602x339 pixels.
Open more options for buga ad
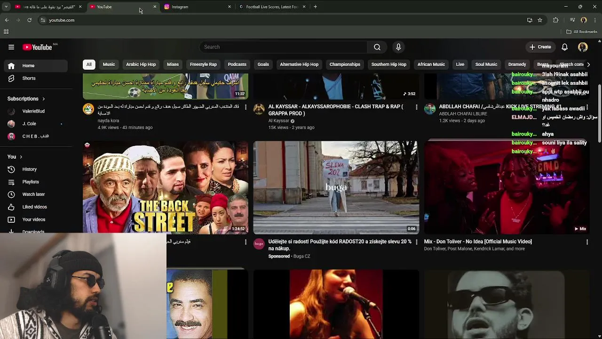point(416,242)
